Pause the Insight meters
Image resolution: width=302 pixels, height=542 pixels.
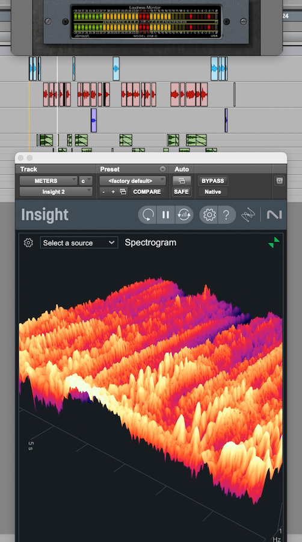click(x=165, y=214)
